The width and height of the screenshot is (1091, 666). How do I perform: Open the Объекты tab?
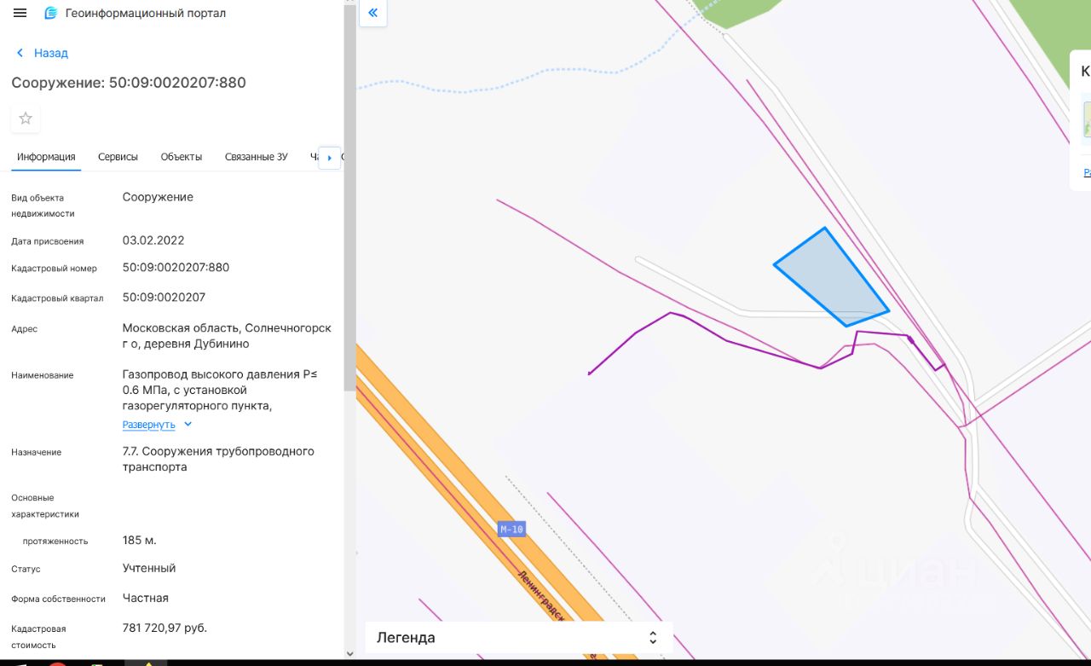182,157
